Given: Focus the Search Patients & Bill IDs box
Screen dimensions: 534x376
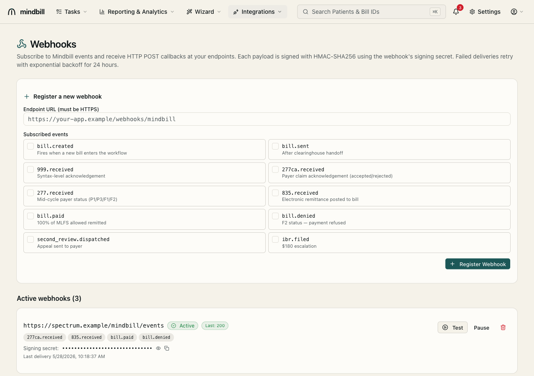Looking at the screenshot, I should pyautogui.click(x=371, y=12).
